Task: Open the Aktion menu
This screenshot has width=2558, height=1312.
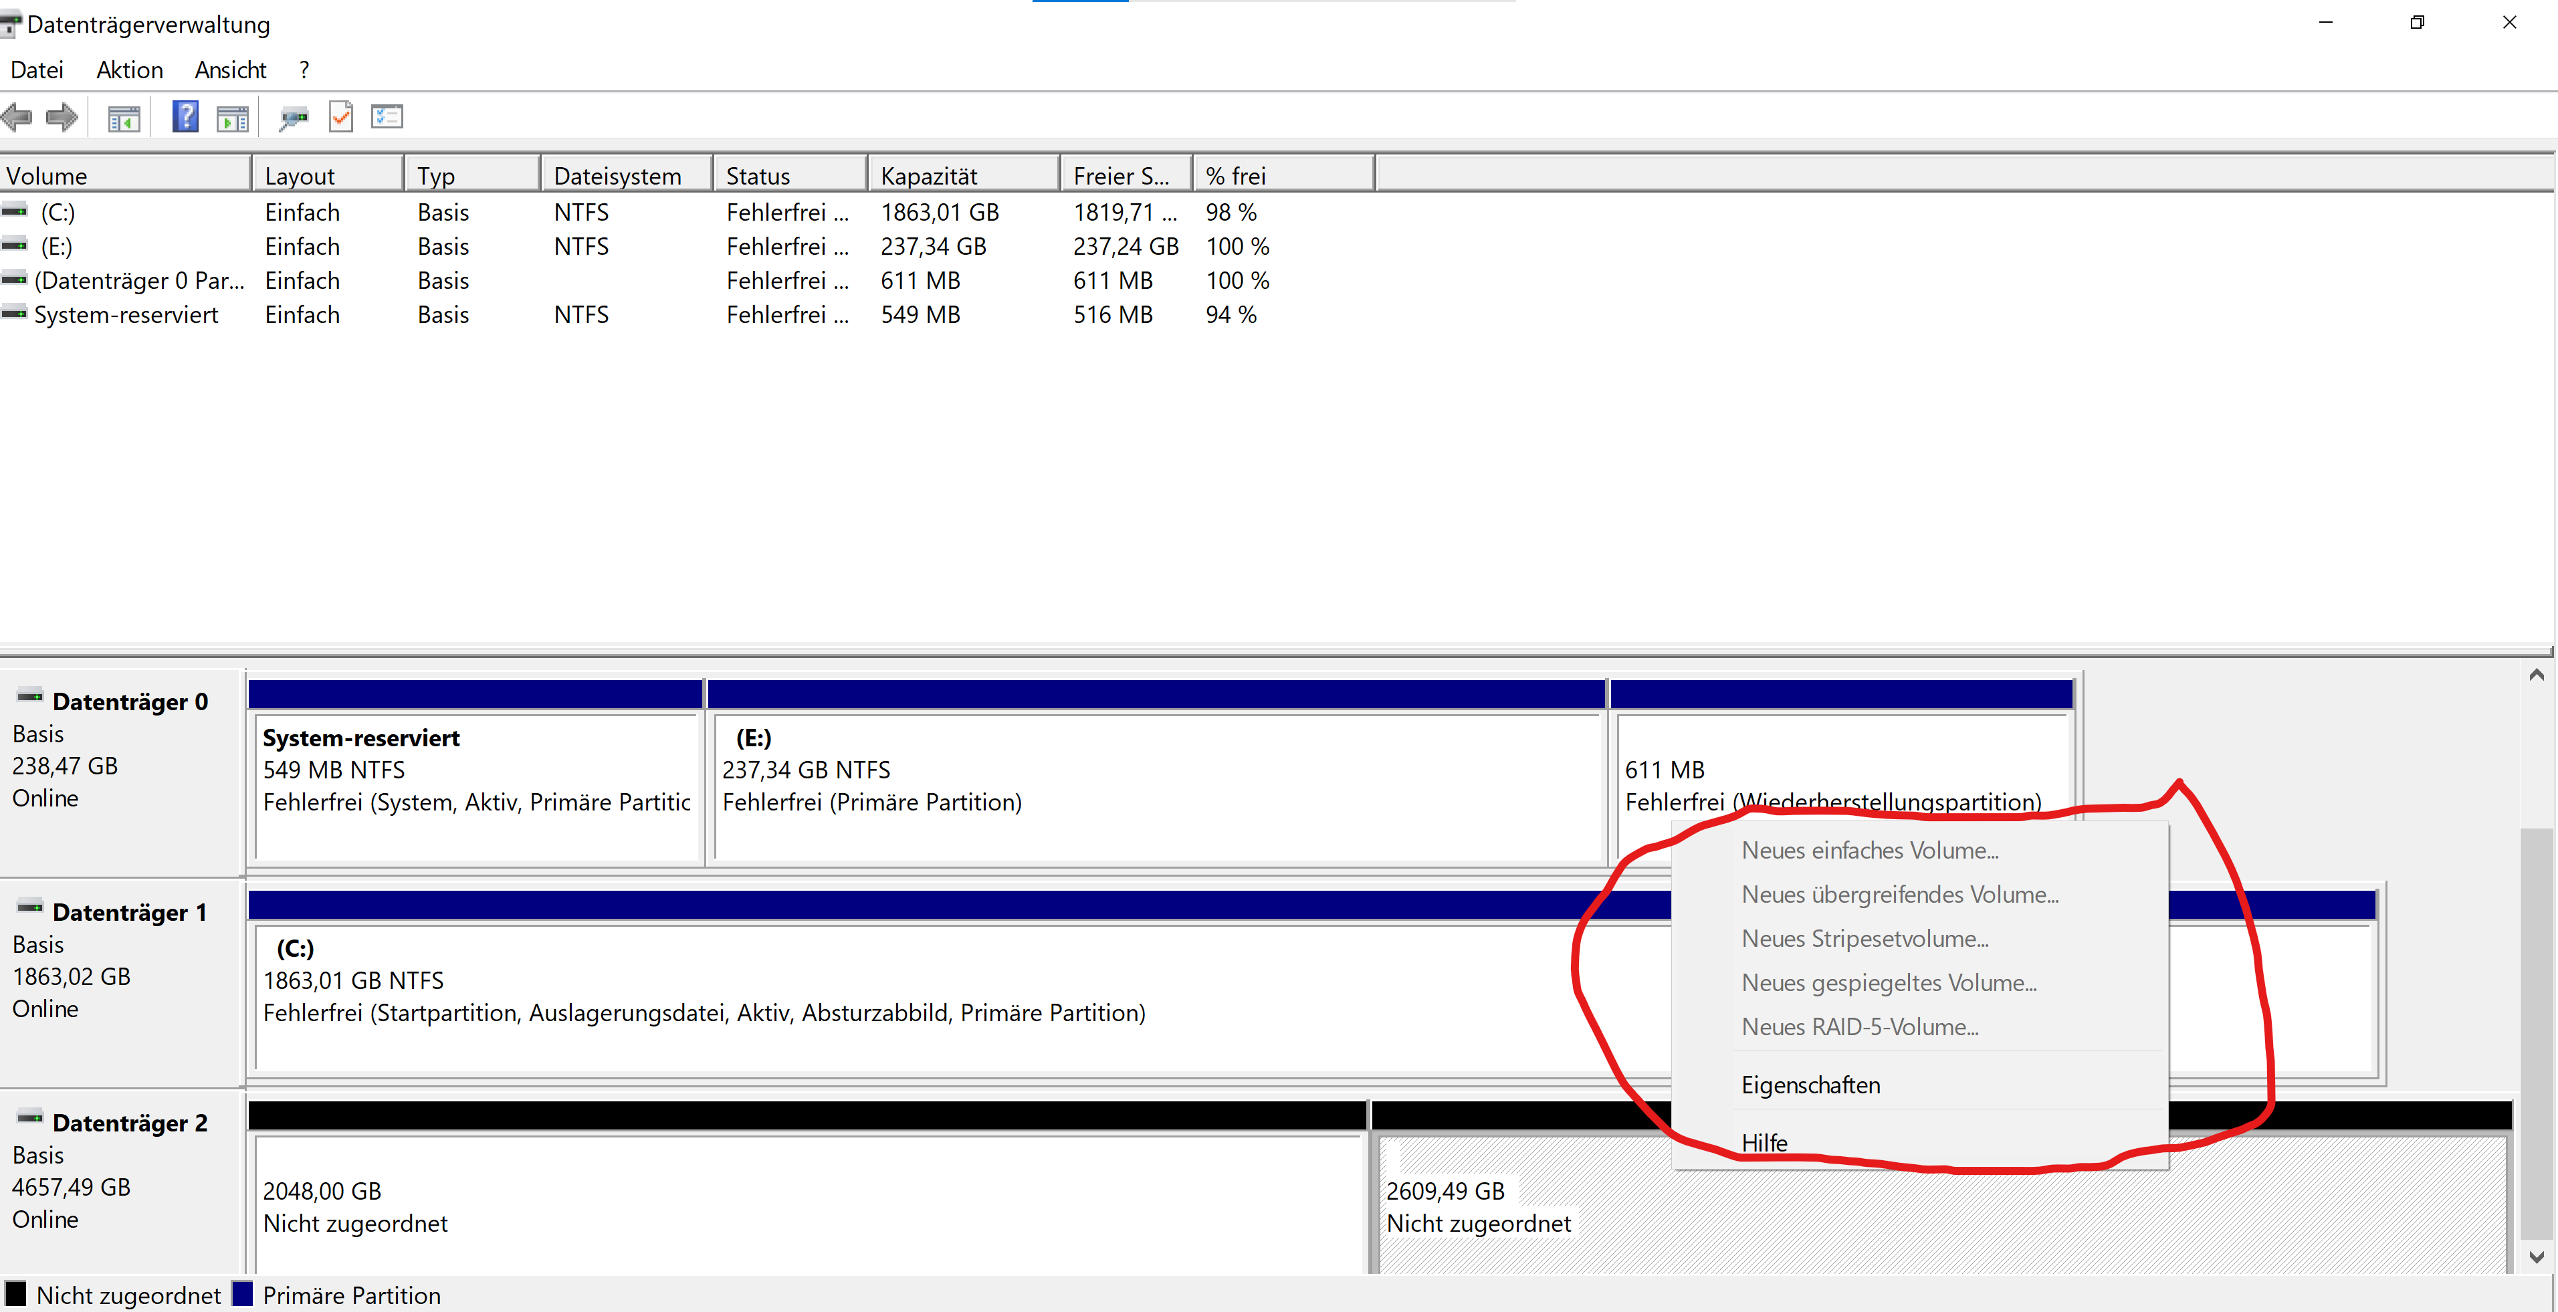Action: click(129, 70)
